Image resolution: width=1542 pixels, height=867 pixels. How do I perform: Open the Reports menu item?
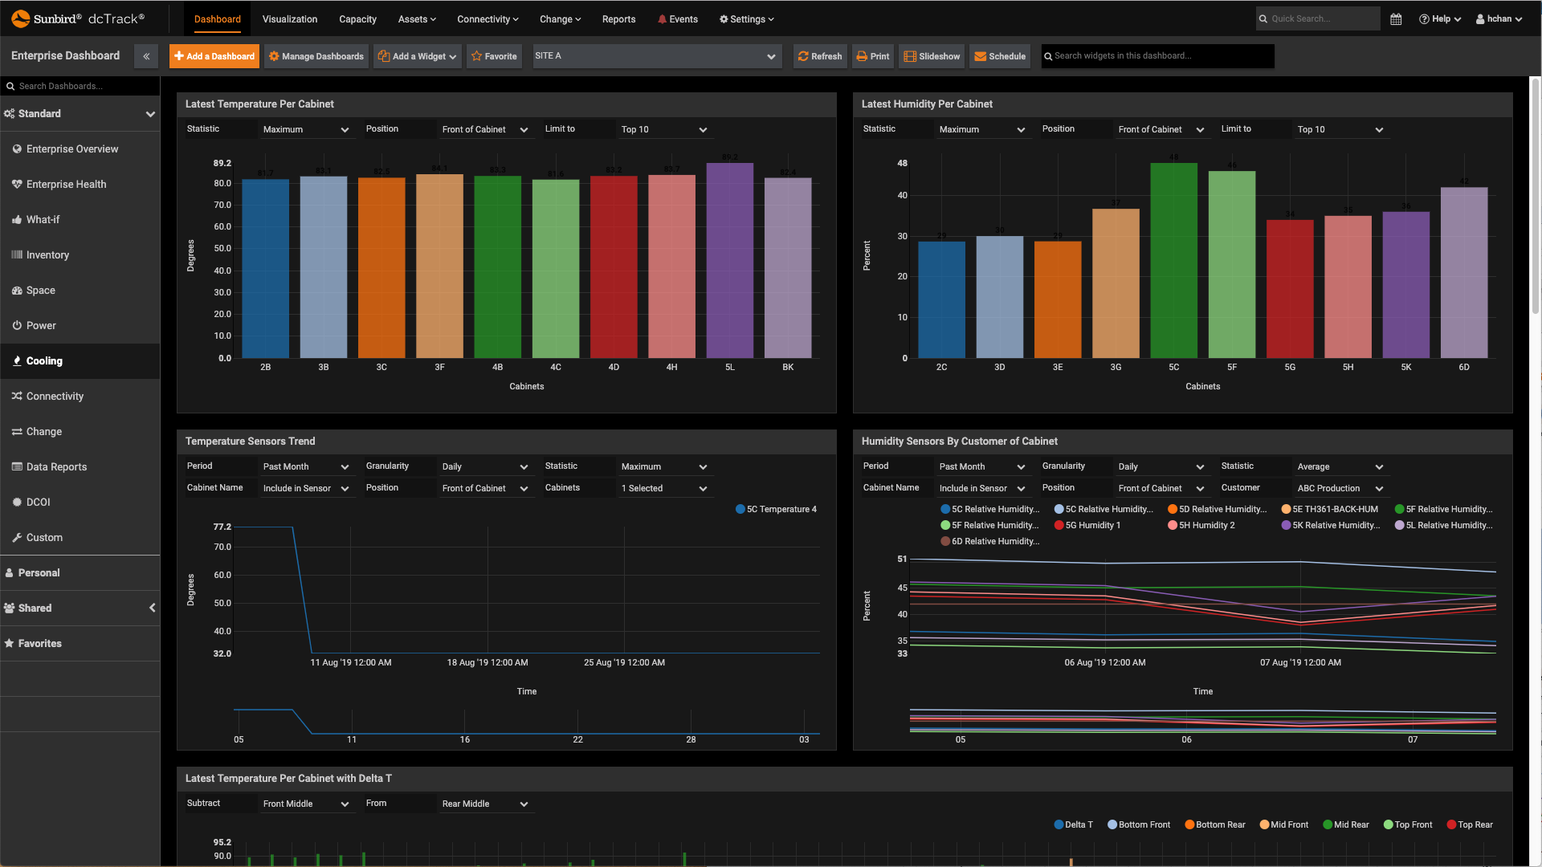[618, 19]
